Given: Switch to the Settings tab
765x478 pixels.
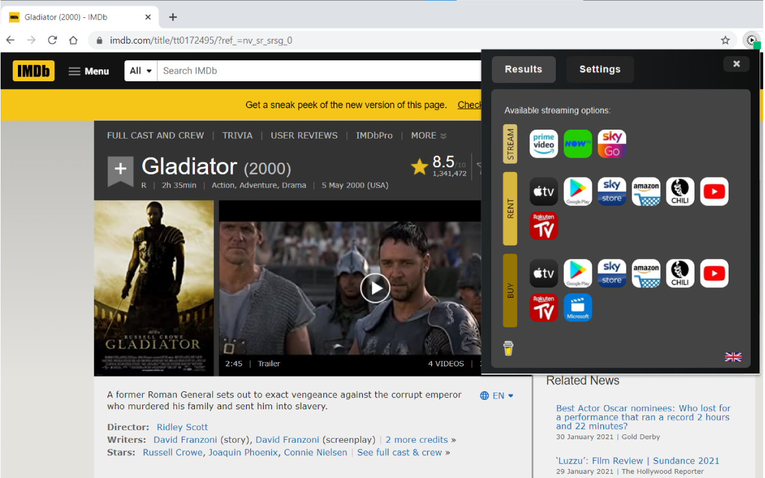Looking at the screenshot, I should tap(600, 69).
